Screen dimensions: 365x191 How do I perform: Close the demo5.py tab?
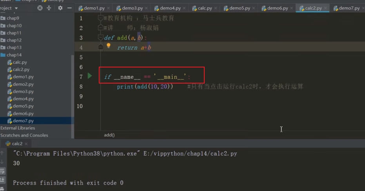coord(254,8)
